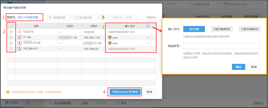The height and width of the screenshot is (108, 268).
Task: Click the default relay server link
Action: click(x=28, y=17)
